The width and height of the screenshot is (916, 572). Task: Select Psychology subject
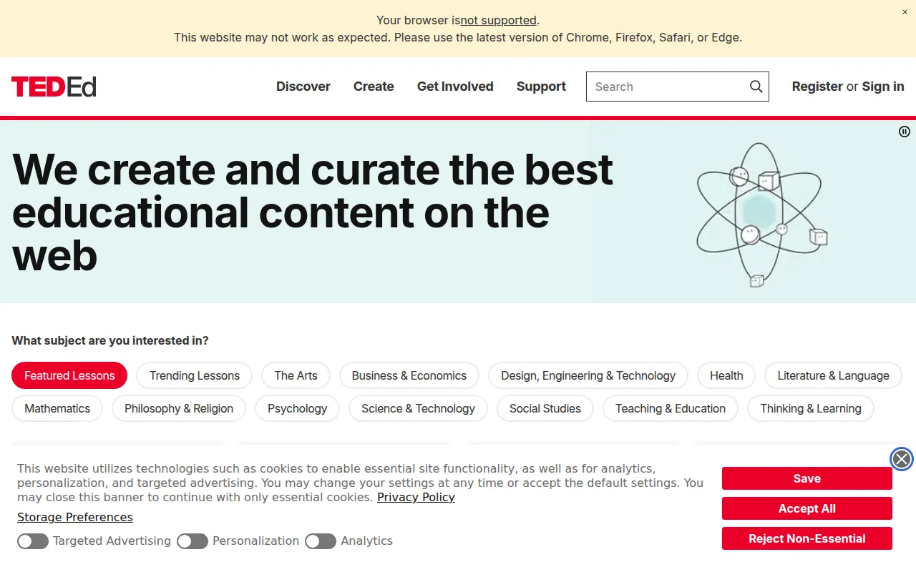point(297,408)
